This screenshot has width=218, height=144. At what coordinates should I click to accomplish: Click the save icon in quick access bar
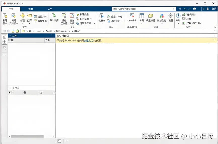(180, 9)
